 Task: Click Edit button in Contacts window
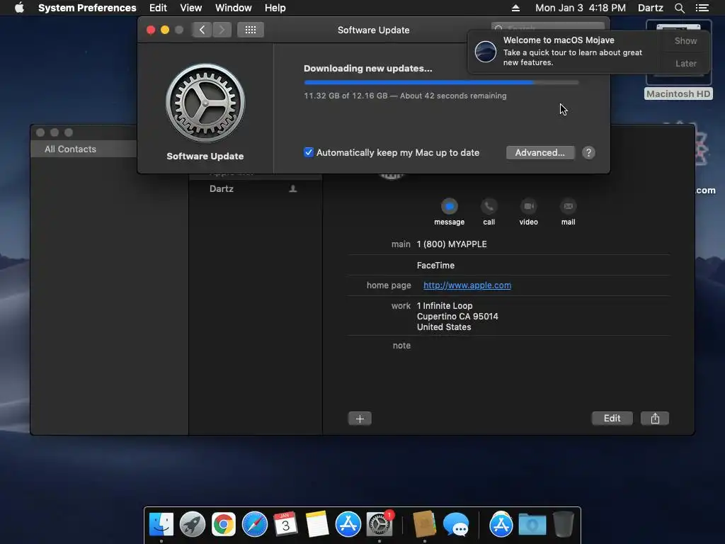612,418
